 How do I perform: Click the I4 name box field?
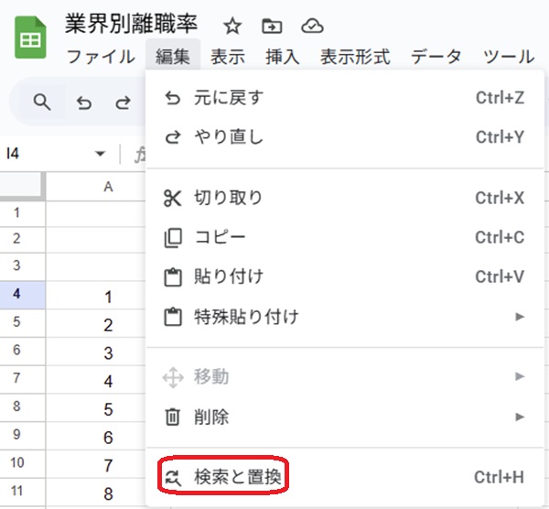click(x=49, y=154)
